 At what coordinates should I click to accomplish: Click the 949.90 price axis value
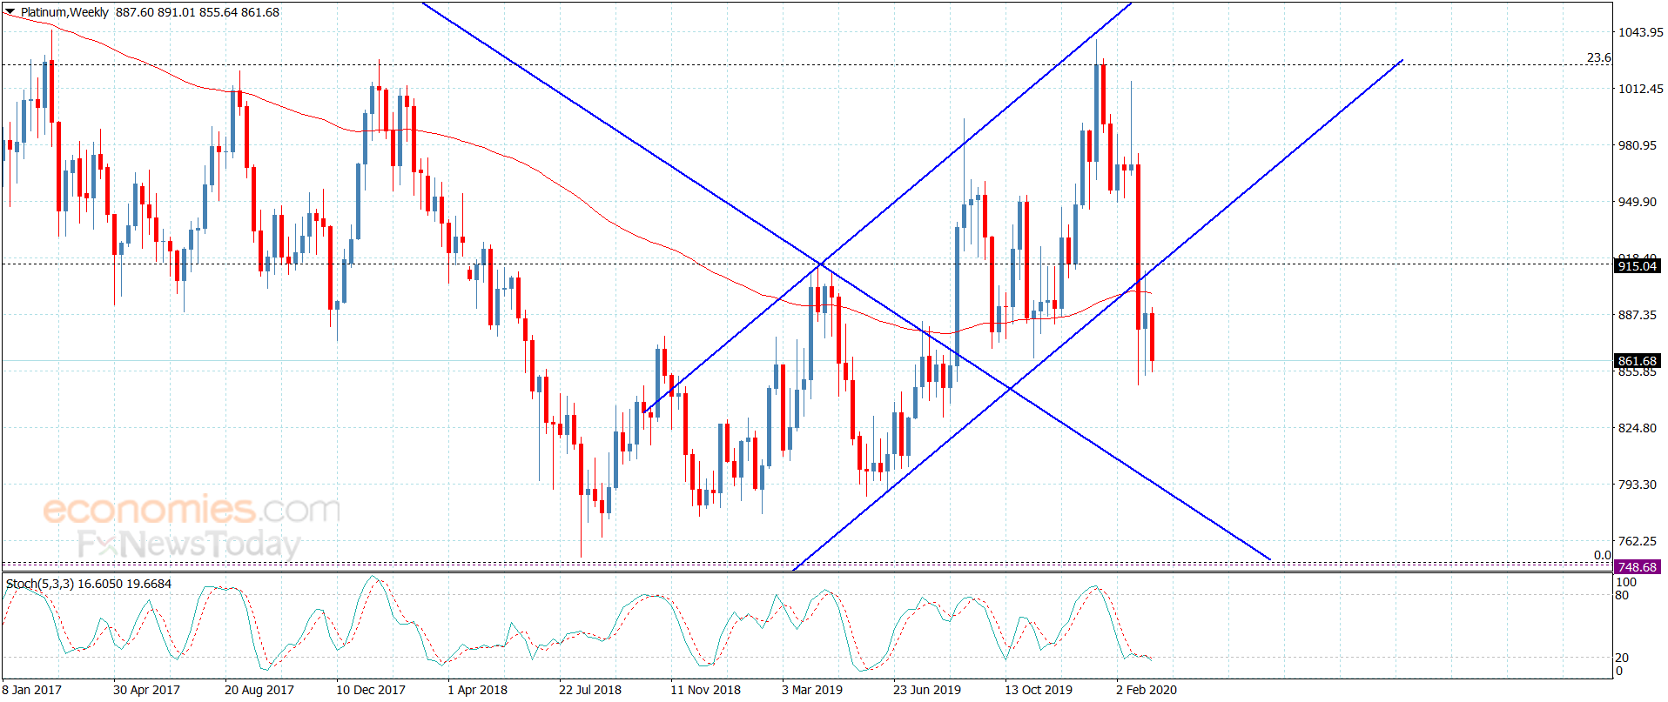pos(1637,202)
